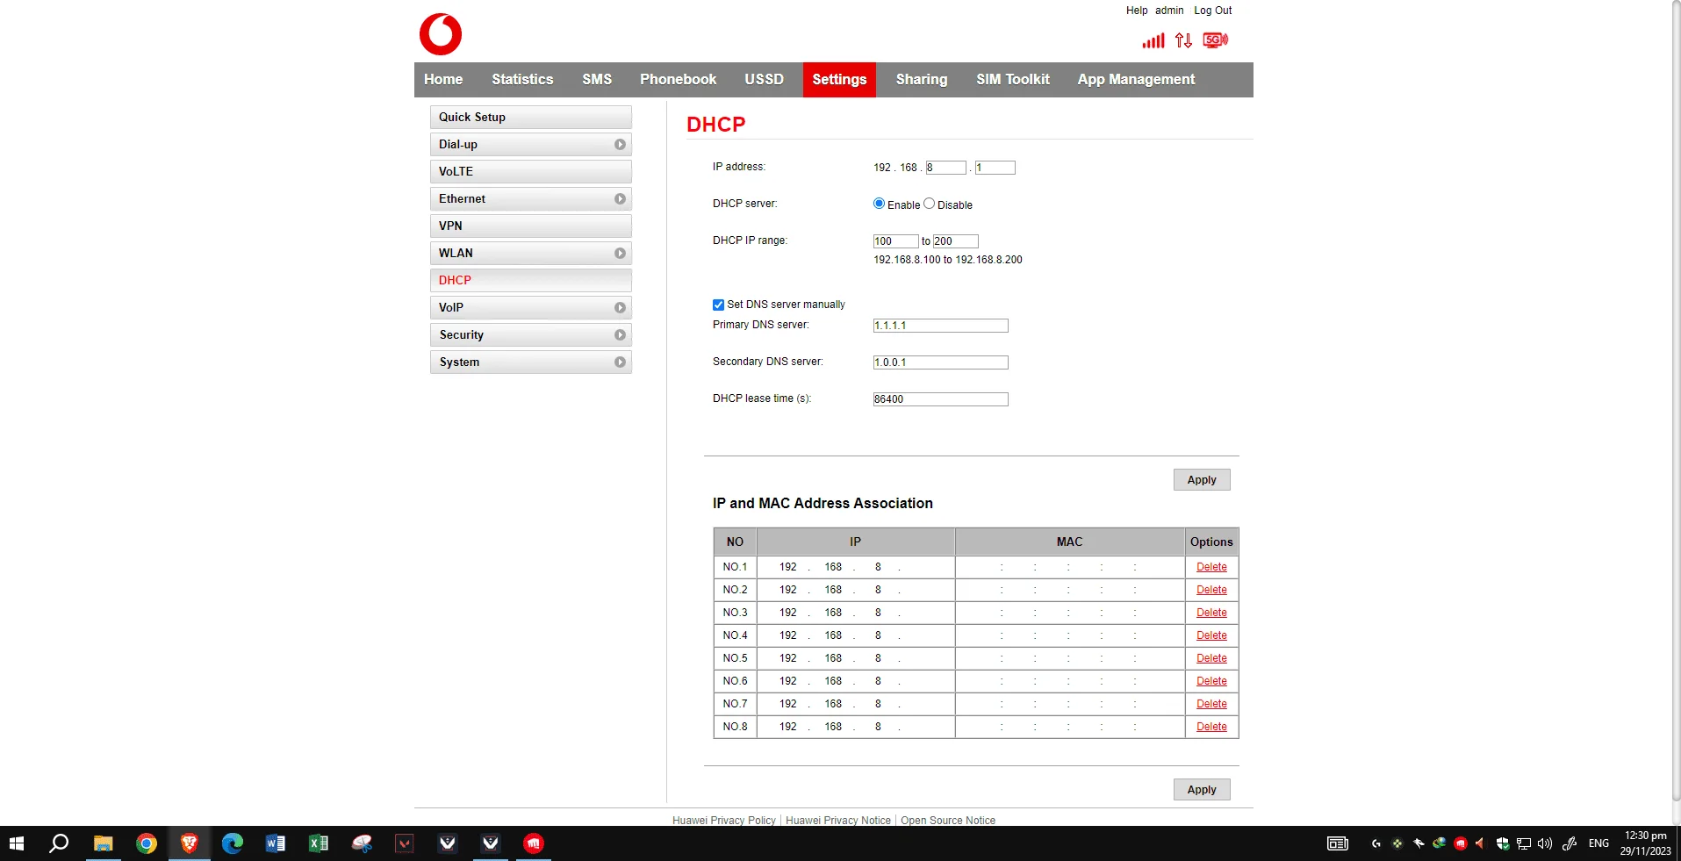Open the Sharing tab
This screenshot has width=1681, height=861.
(x=922, y=80)
